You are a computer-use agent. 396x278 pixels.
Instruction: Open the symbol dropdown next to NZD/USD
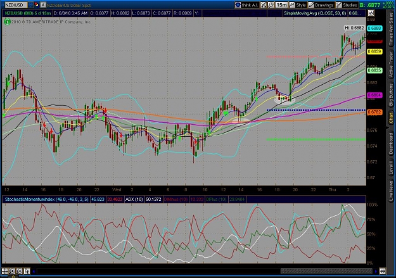tap(30, 5)
